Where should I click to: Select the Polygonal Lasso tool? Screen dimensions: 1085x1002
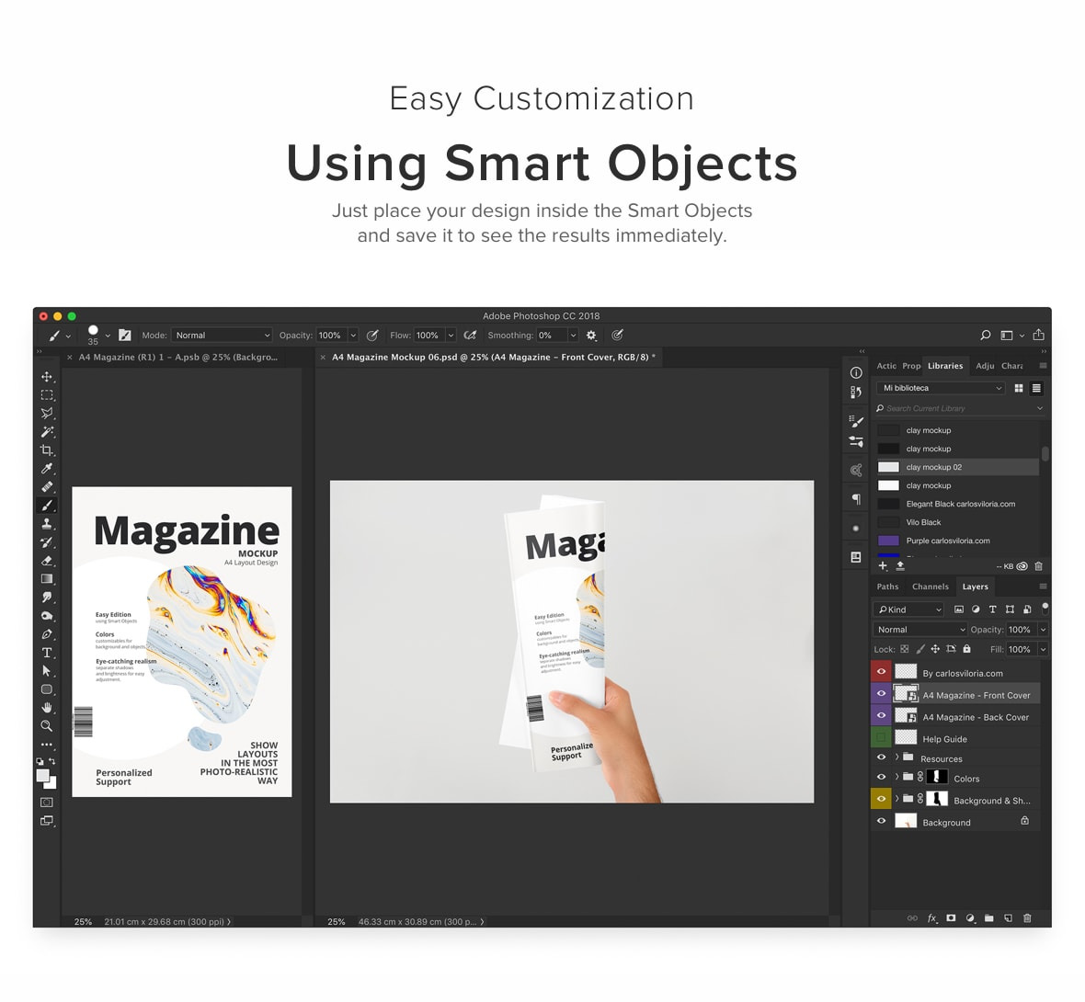click(47, 414)
